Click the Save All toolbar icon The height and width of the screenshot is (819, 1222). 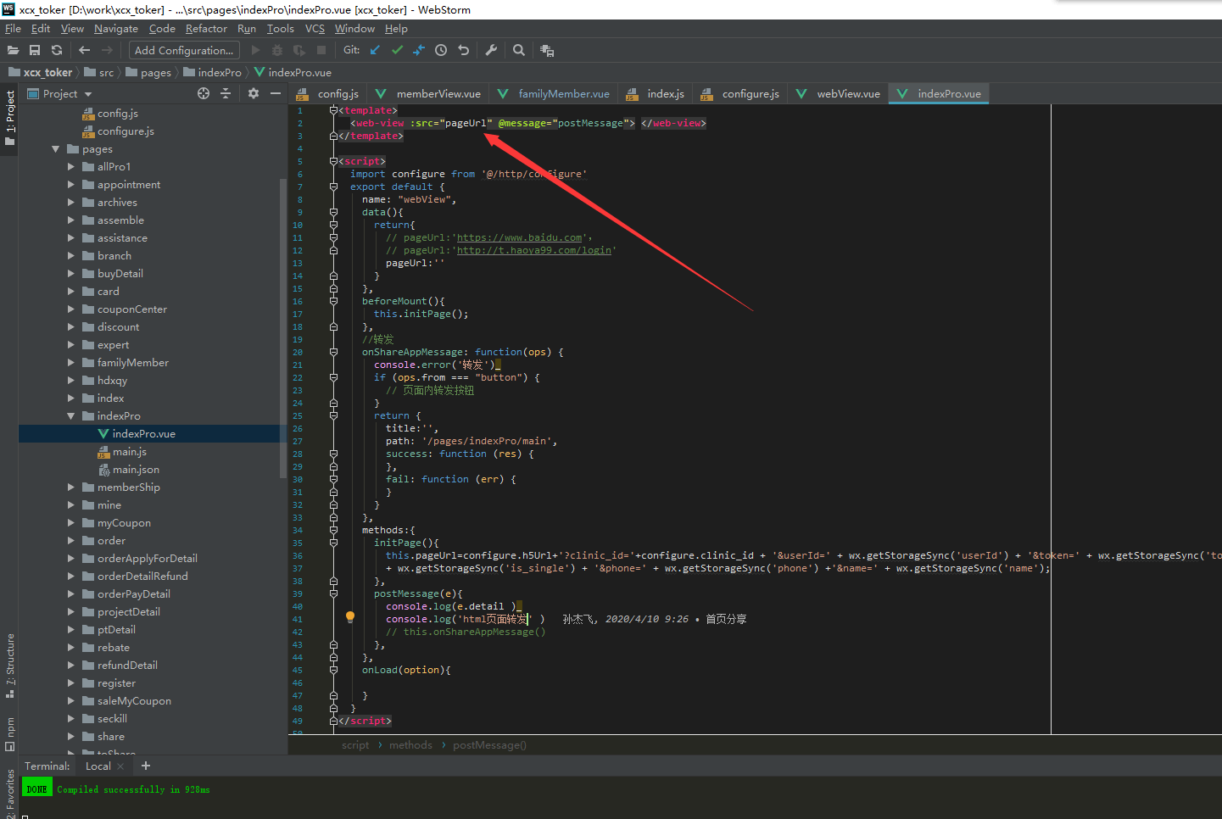point(35,50)
